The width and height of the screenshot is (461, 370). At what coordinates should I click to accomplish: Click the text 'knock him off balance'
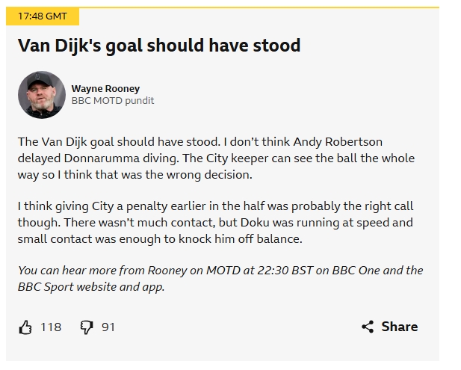coord(240,239)
